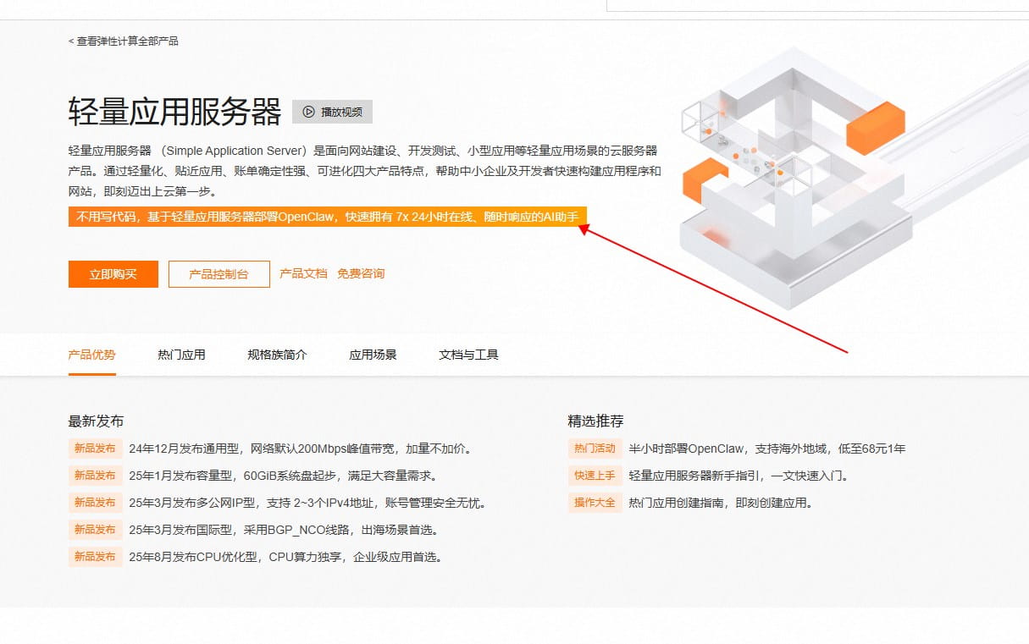Click the orange OpenClaw deployment banner
The width and height of the screenshot is (1029, 644).
coord(326,217)
